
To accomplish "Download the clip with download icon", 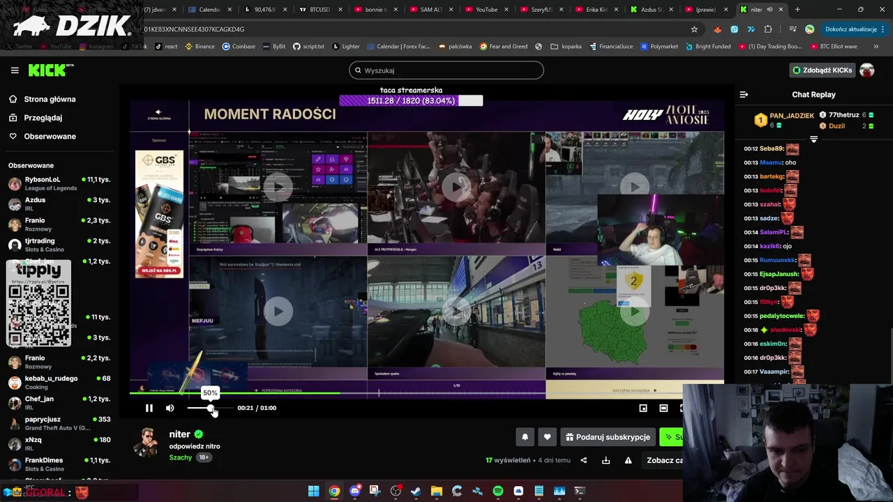I will (606, 460).
